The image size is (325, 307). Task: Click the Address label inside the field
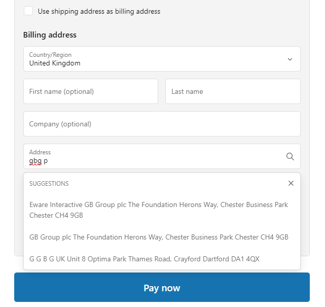click(40, 152)
